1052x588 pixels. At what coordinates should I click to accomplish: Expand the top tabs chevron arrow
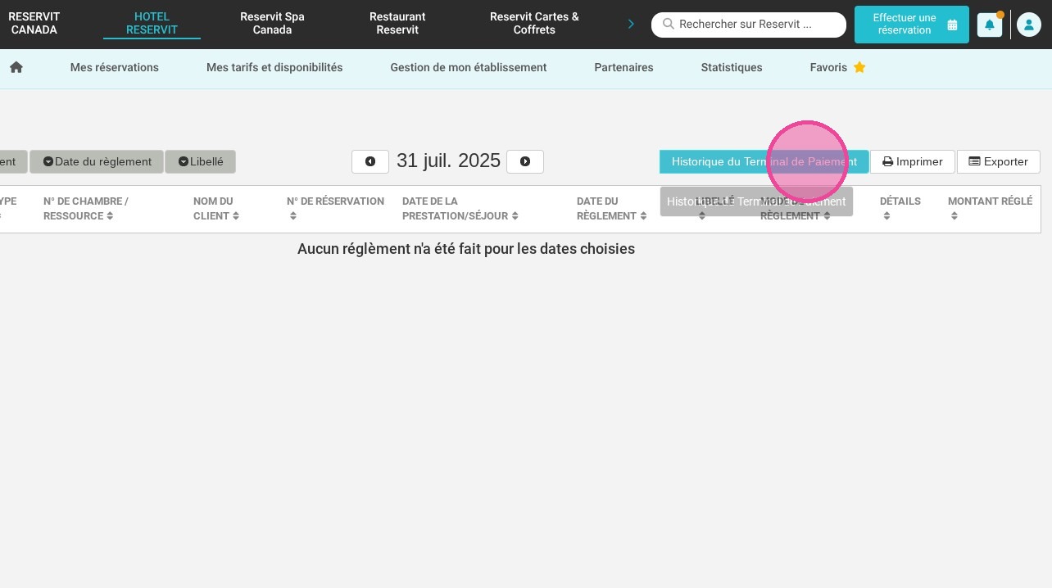coord(631,24)
